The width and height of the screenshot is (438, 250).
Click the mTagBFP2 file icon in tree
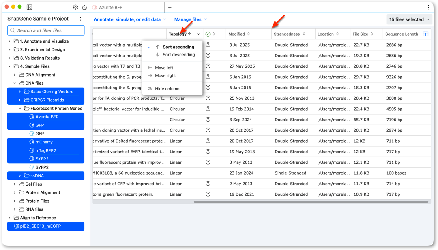pyautogui.click(x=32, y=150)
